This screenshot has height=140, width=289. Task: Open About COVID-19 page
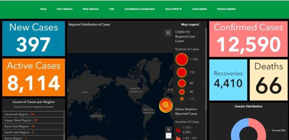tap(174, 9)
